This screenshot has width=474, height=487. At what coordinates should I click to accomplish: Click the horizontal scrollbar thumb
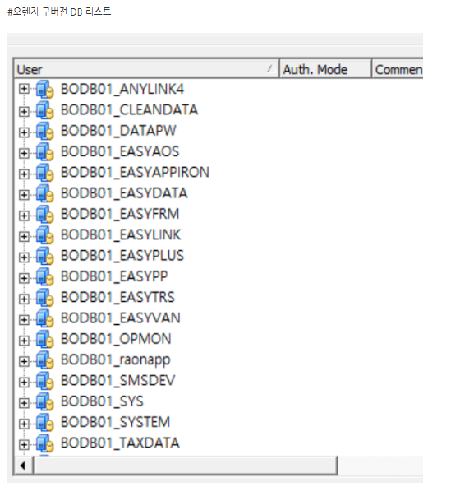click(x=185, y=466)
